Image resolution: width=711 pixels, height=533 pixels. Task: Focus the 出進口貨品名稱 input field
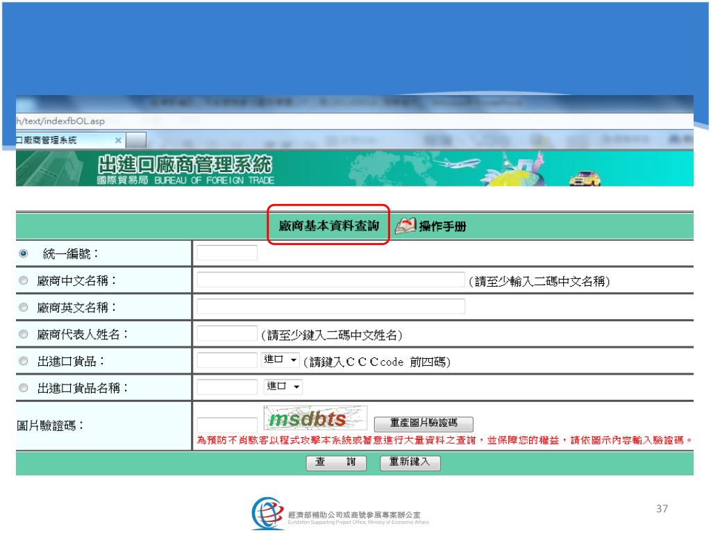point(227,387)
